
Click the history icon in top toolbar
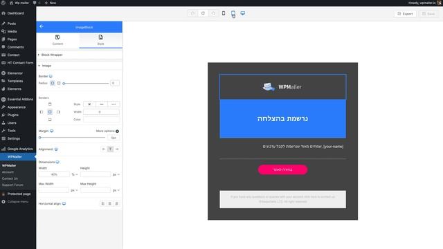(x=203, y=13)
